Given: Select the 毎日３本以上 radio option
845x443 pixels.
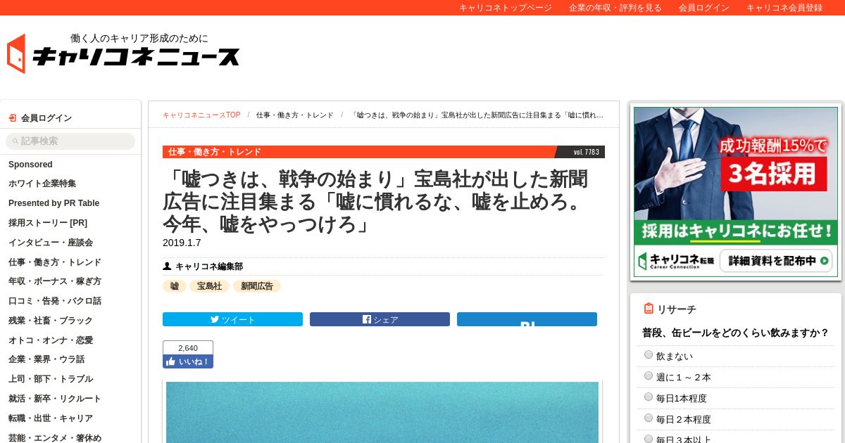Looking at the screenshot, I should pyautogui.click(x=649, y=439).
